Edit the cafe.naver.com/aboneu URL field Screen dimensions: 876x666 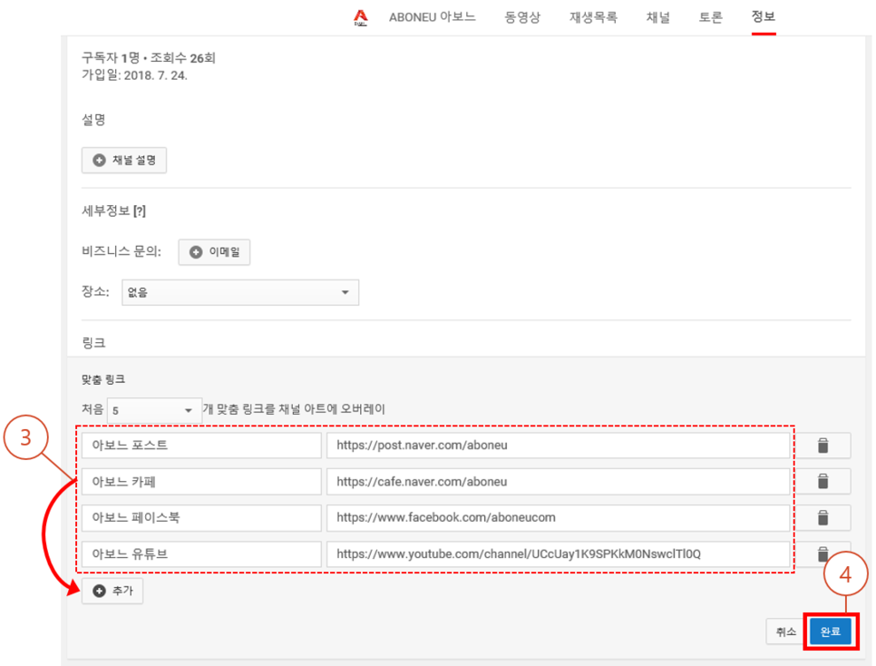tap(558, 482)
